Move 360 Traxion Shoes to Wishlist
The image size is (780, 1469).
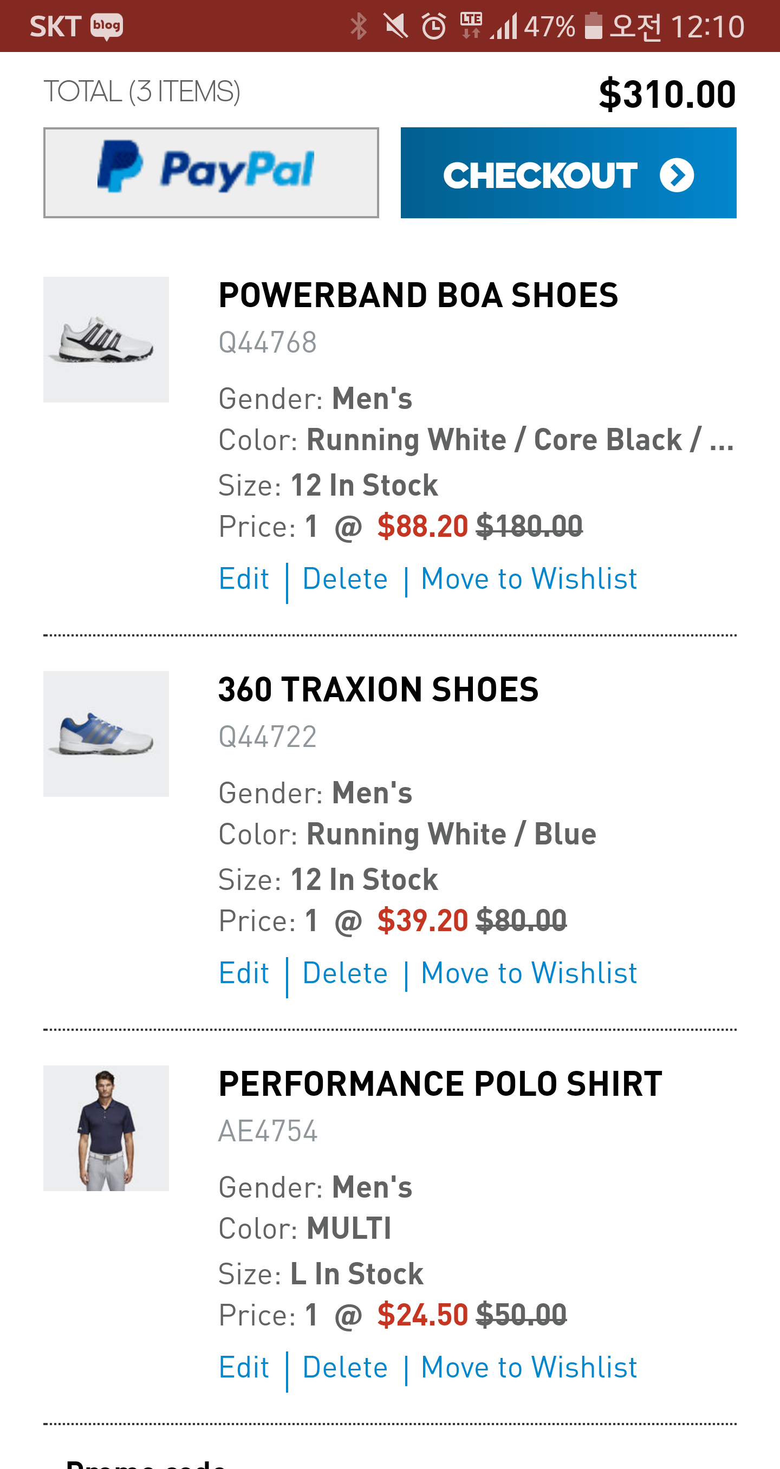pos(529,973)
